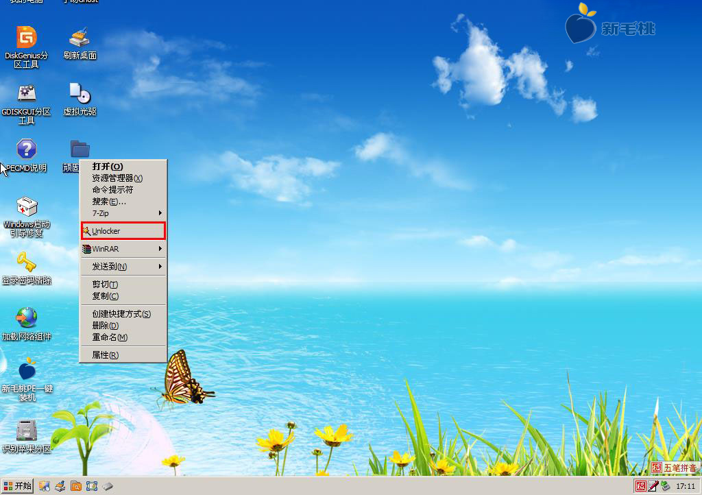The width and height of the screenshot is (702, 495).
Task: Click the 虚拟光驱 virtual drive icon
Action: [x=80, y=99]
